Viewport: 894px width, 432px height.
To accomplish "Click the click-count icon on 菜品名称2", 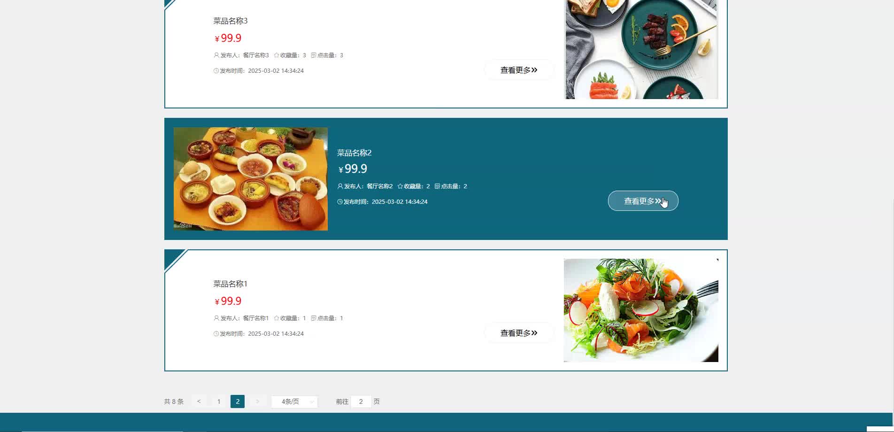I will pos(437,186).
